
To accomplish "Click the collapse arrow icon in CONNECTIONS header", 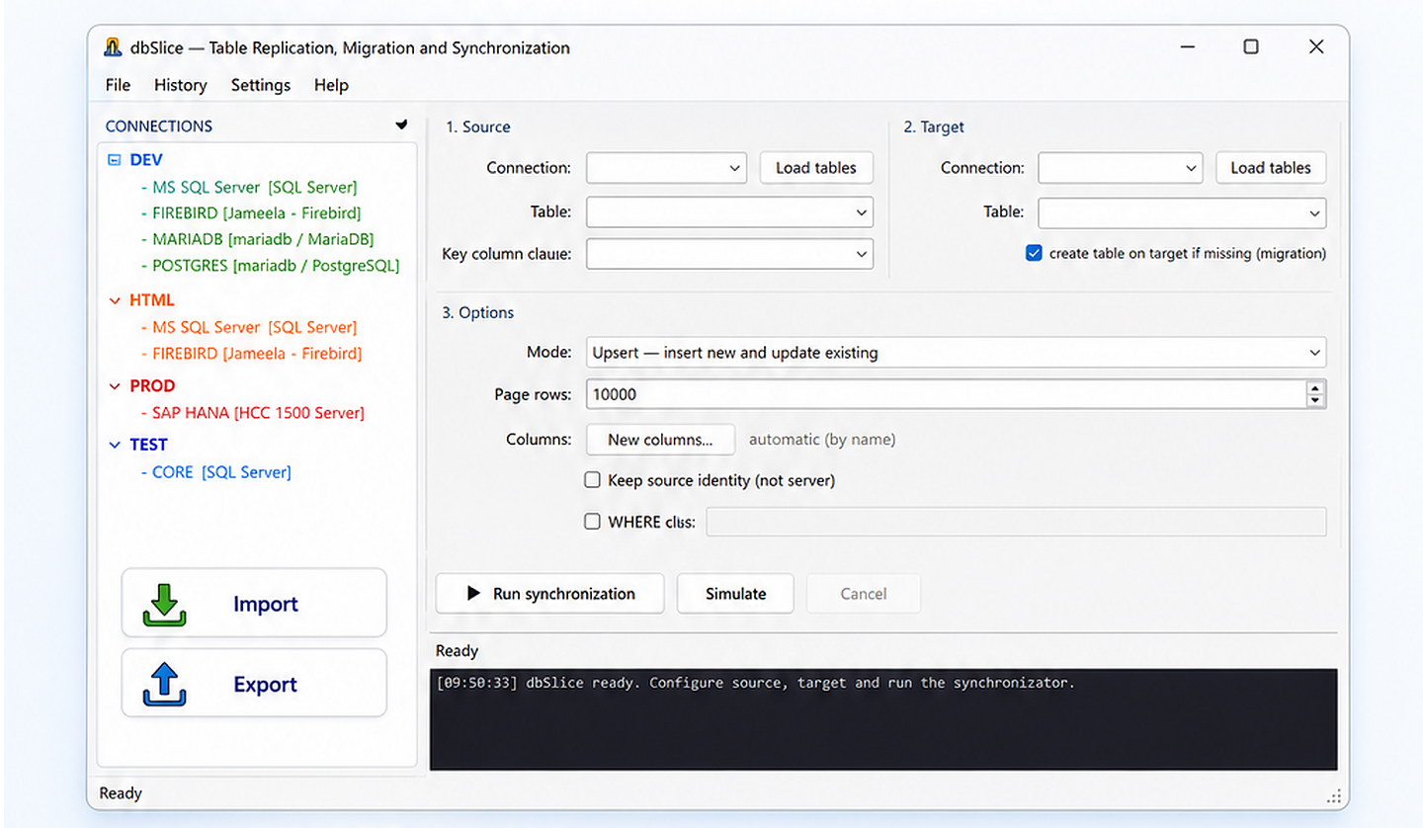I will [x=401, y=125].
